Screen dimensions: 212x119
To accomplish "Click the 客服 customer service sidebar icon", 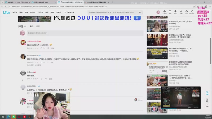I will point(207,100).
